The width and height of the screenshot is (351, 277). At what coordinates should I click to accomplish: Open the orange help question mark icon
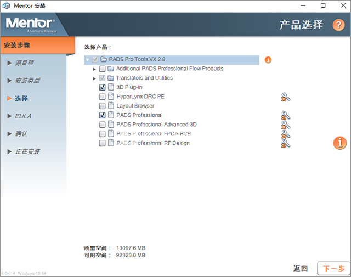[x=338, y=25]
